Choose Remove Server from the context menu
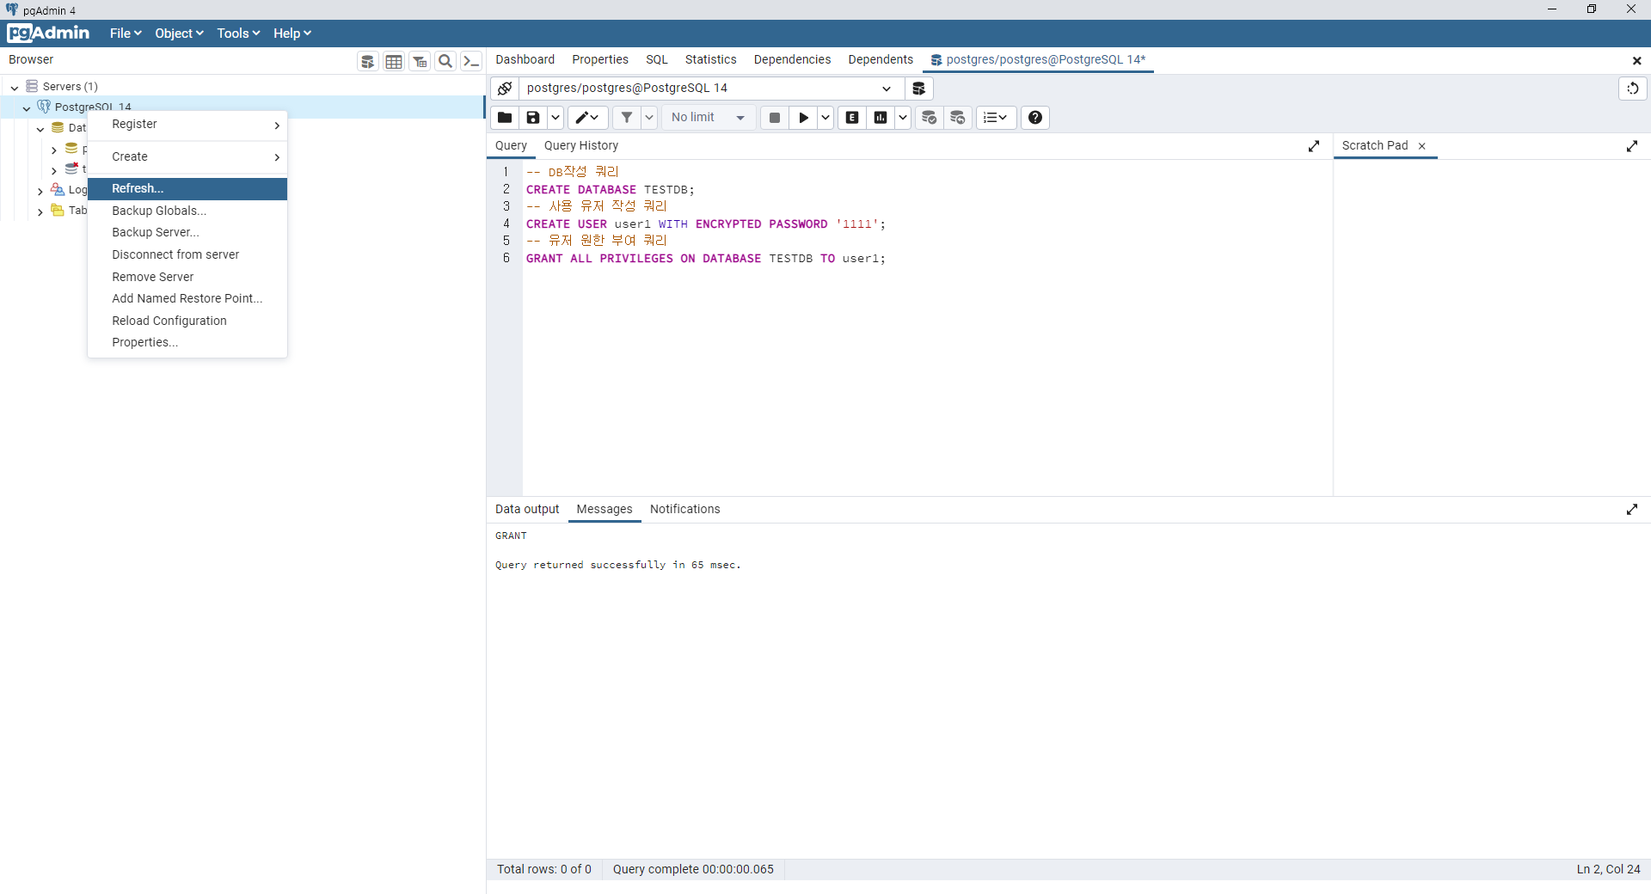This screenshot has width=1651, height=894. [187, 277]
